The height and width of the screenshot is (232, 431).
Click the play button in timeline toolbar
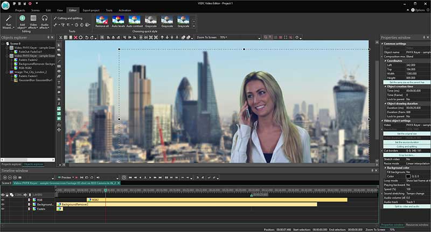(x=150, y=178)
